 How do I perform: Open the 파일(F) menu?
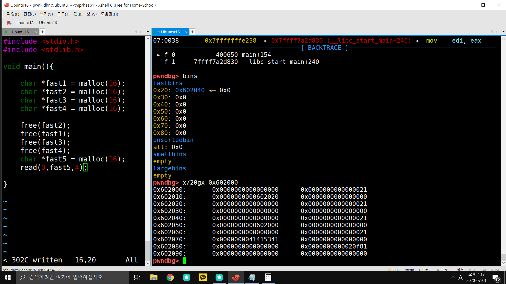[x=13, y=14]
